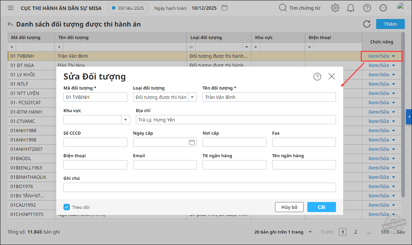Uncheck the Theo dõi checkbox
This screenshot has height=245, width=412.
pos(67,207)
